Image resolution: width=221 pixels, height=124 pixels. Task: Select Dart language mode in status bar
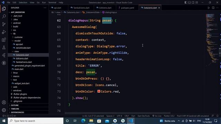(x=133, y=116)
